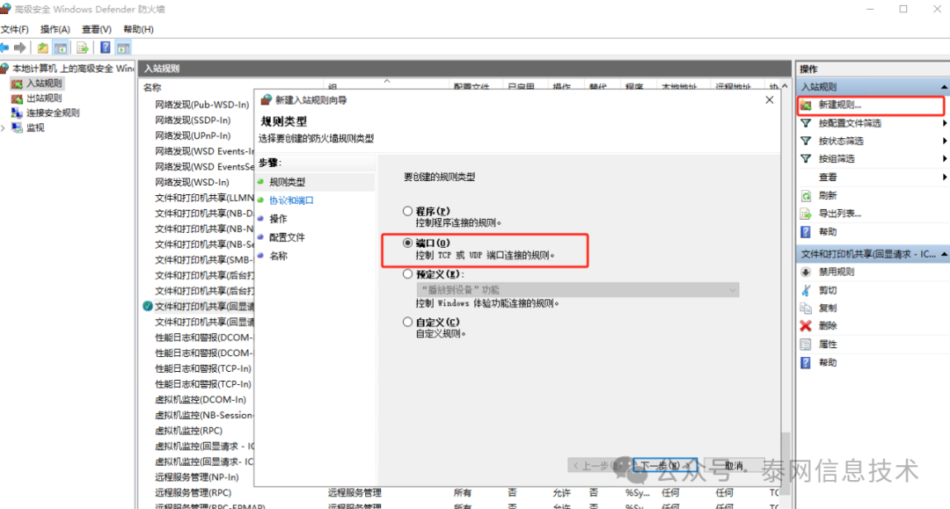Click the red 删除 X icon
Screen dimensions: 950x509
(806, 325)
